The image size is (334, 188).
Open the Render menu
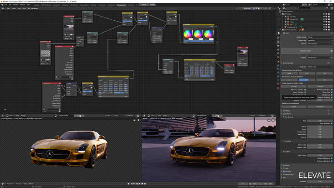point(15,5)
